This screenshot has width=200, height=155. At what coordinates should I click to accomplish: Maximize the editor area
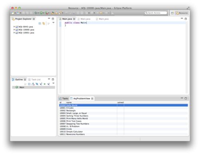(x=186, y=19)
